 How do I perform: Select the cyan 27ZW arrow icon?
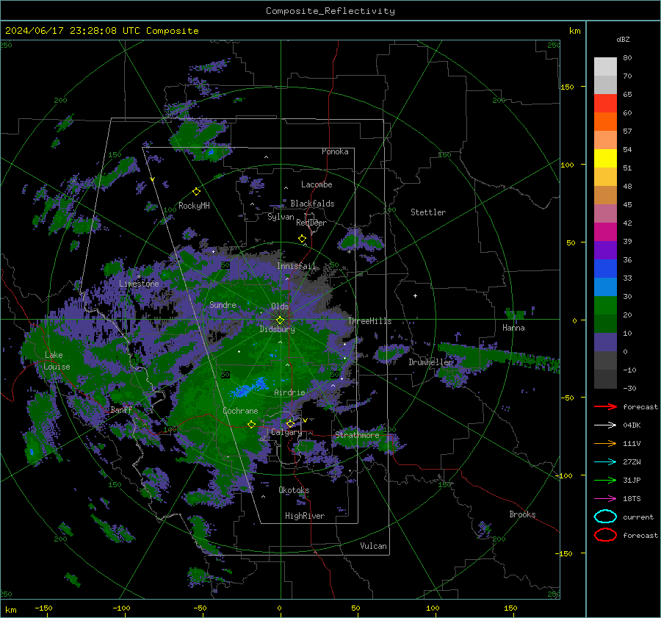605,462
